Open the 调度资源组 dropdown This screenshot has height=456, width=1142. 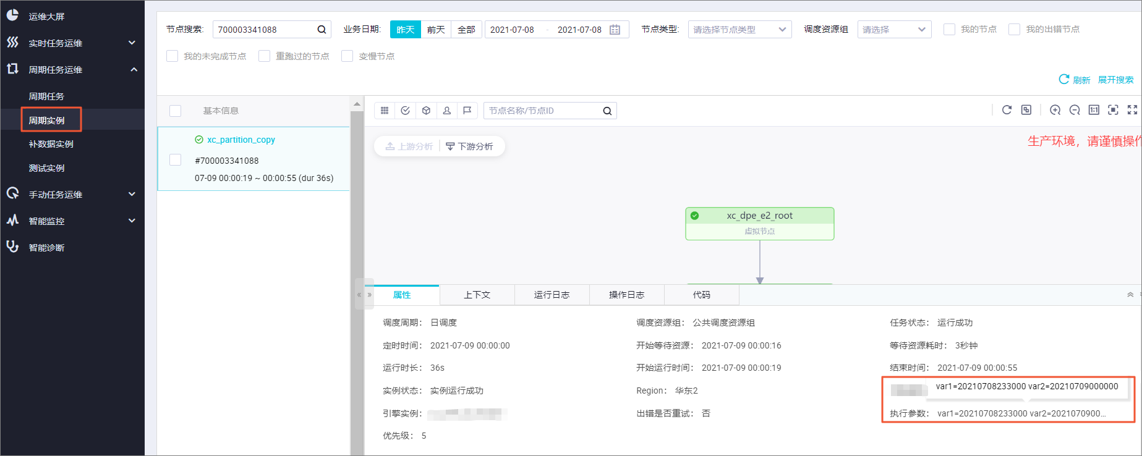pyautogui.click(x=894, y=30)
